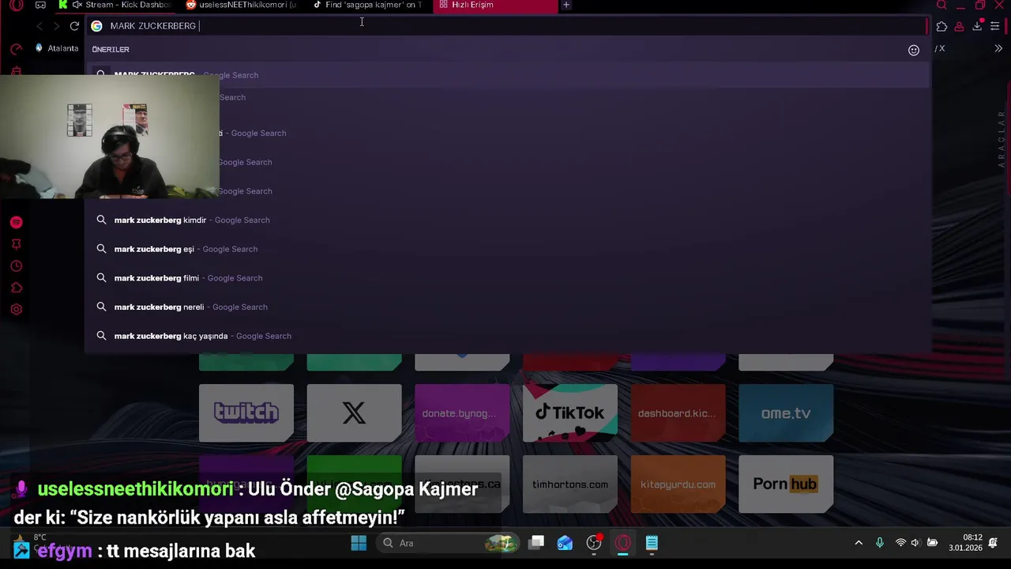Open the kitapyurdu.com speed dial tile
Screen dimensions: 1011x569
pyautogui.click(x=678, y=484)
